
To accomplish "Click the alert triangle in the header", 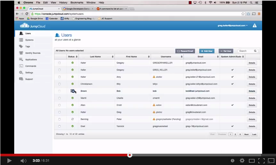I will [254, 26].
